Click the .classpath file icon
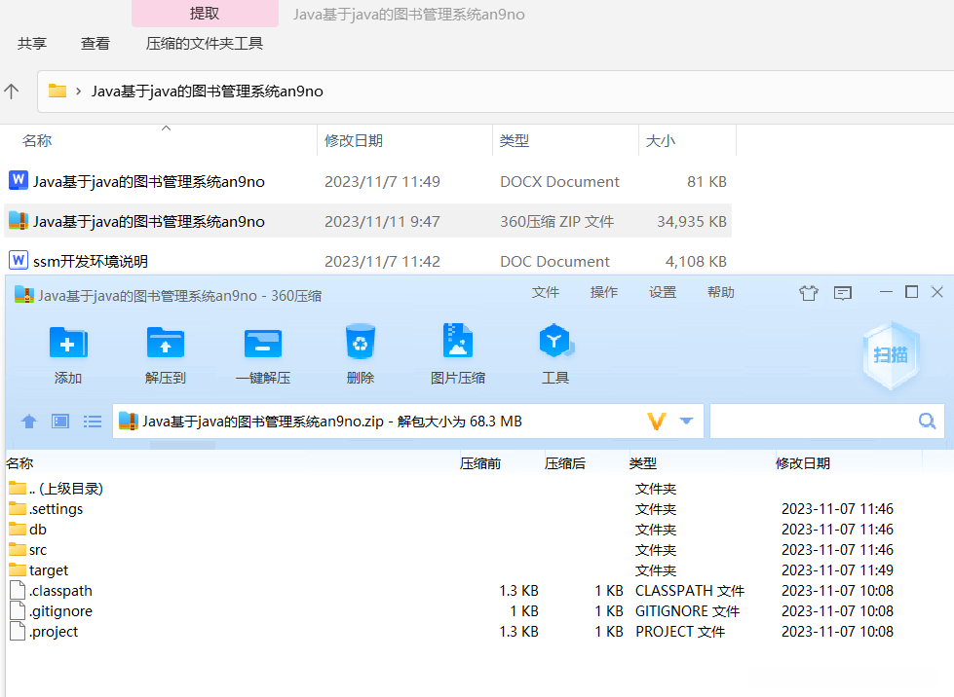 click(19, 590)
